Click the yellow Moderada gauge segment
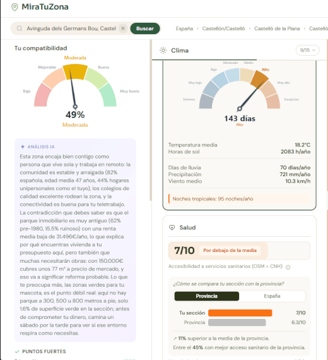Viewport: 328px width, 360px height. click(x=75, y=71)
